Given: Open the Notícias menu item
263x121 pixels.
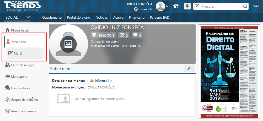Looking at the screenshot, I should click(102, 17).
